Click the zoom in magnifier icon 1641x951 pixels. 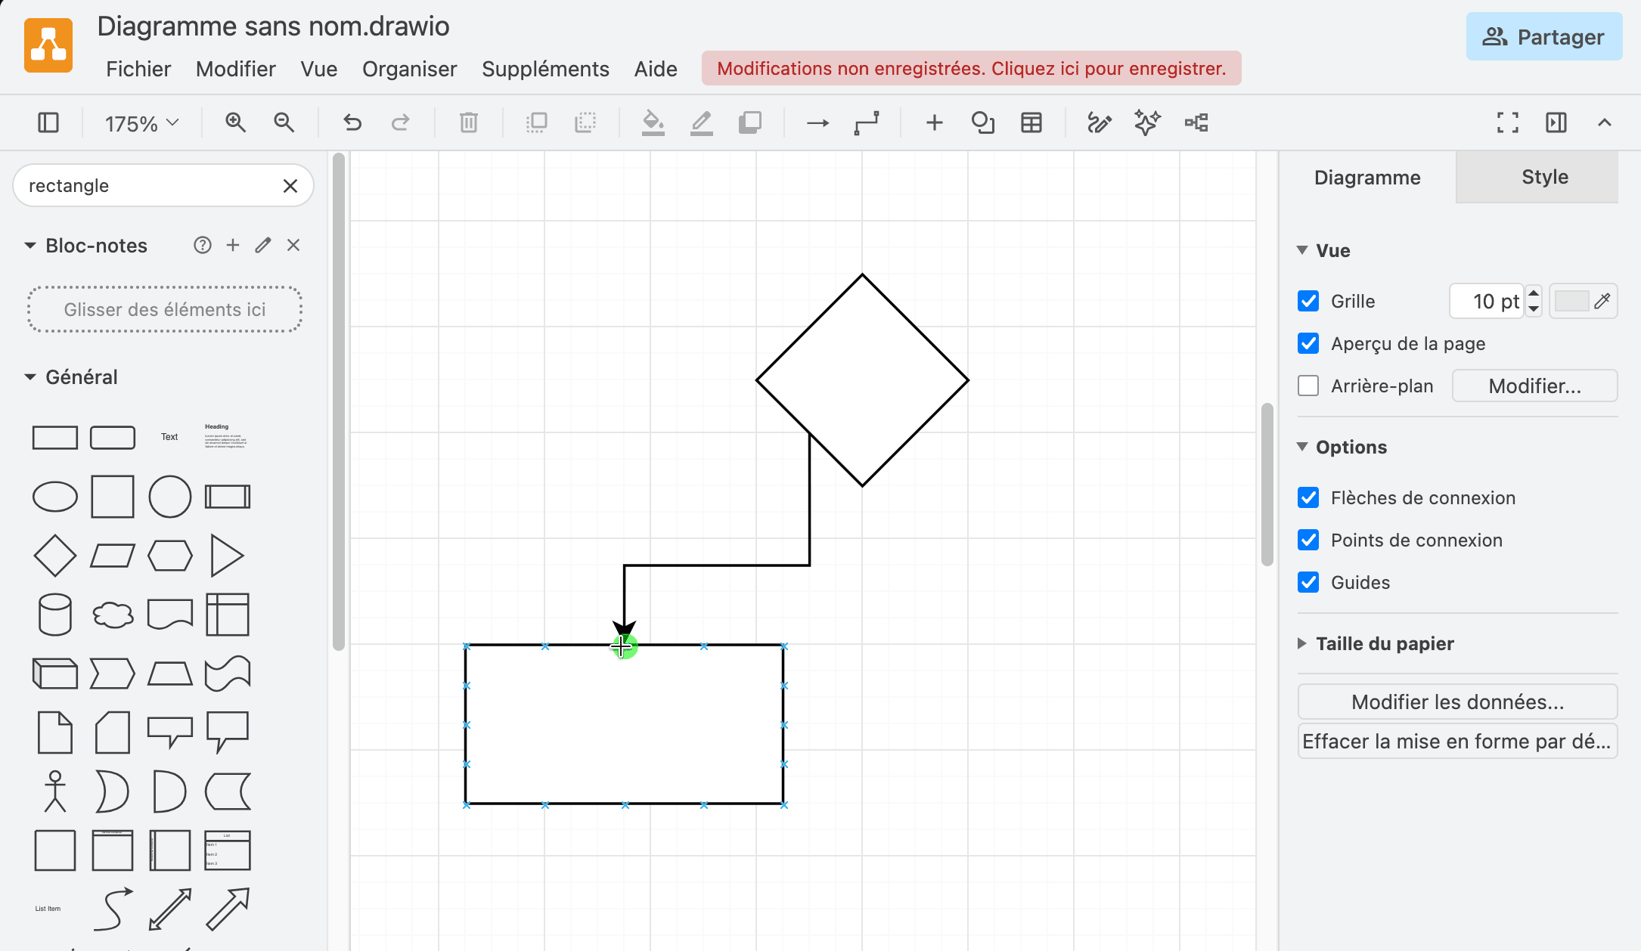point(235,122)
